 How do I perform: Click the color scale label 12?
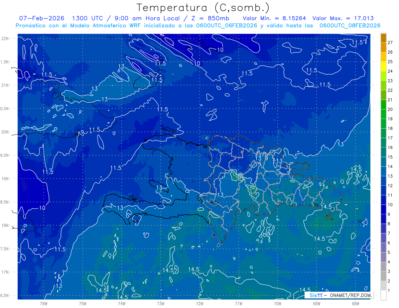coord(390,185)
